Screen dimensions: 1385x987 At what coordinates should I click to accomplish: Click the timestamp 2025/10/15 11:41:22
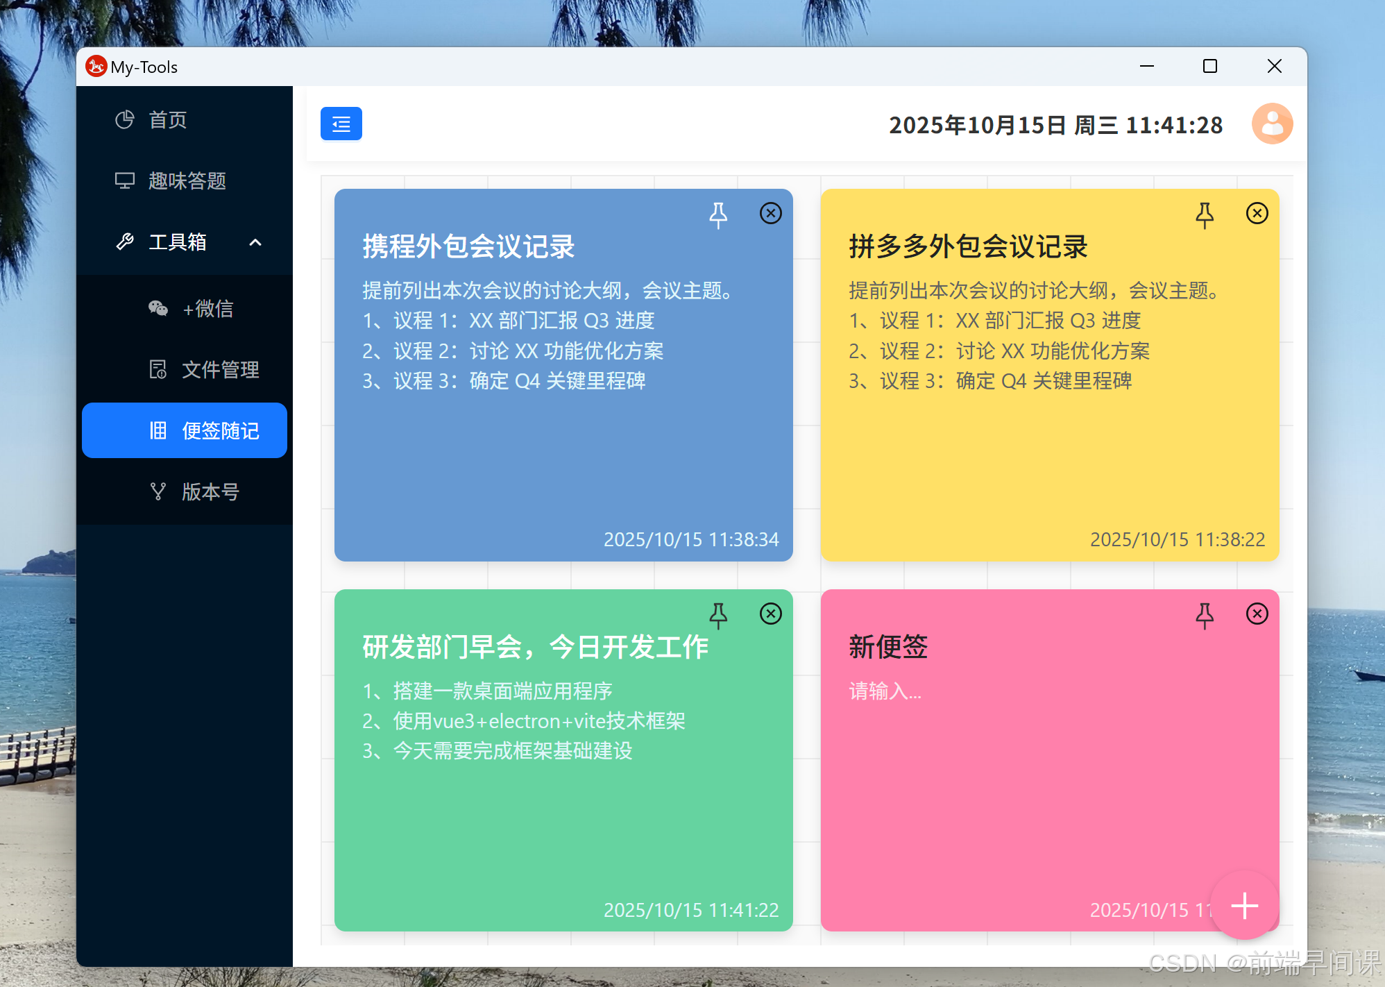[x=691, y=910]
